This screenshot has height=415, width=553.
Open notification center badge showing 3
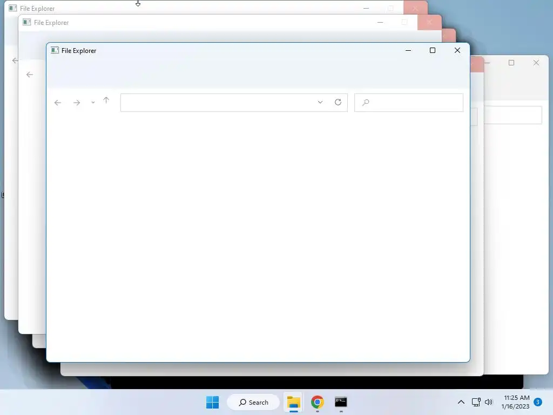coord(538,402)
